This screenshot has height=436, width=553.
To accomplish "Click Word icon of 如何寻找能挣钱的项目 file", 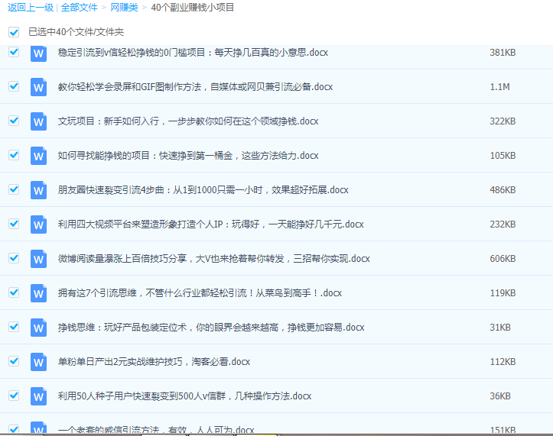I will pos(38,156).
